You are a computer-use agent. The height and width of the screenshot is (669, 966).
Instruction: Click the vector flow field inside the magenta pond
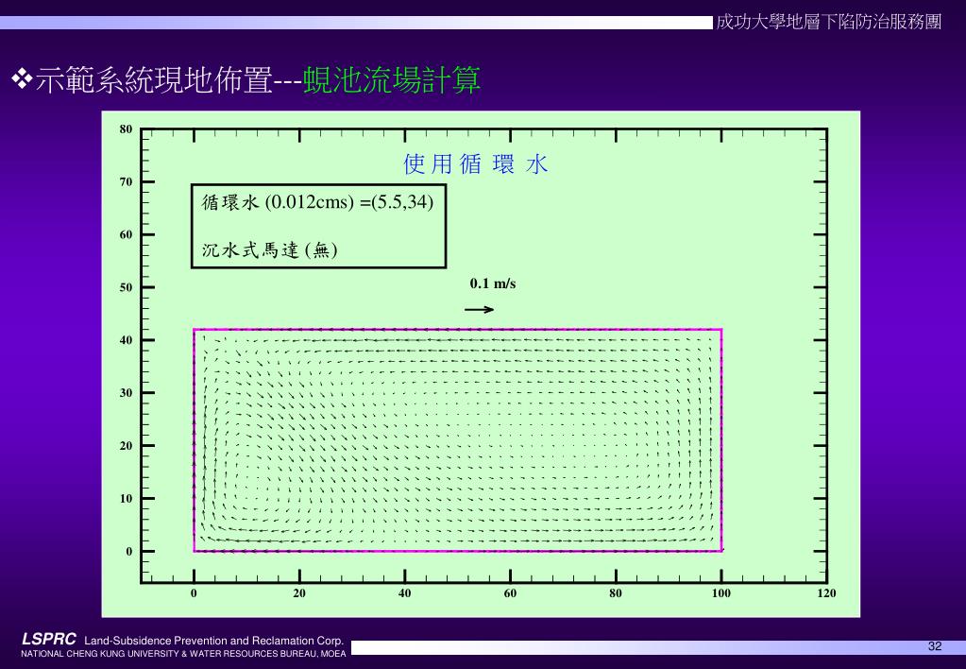point(458,440)
